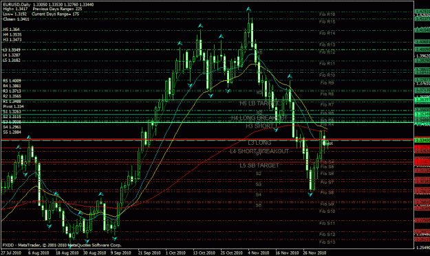Click the 'S4 1.2961' support label
430x256 pixels.
tap(12, 127)
